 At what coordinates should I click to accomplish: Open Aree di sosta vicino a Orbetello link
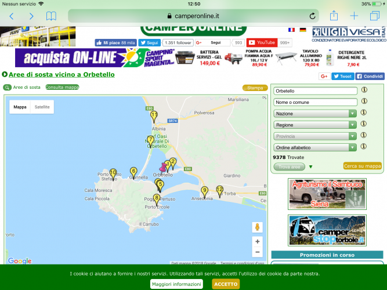pos(62,75)
